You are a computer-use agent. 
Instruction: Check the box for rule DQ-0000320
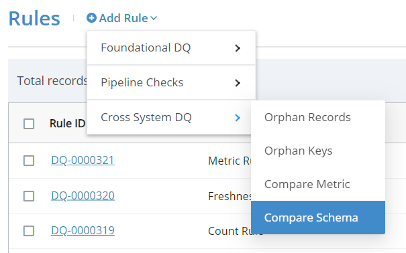(x=29, y=196)
